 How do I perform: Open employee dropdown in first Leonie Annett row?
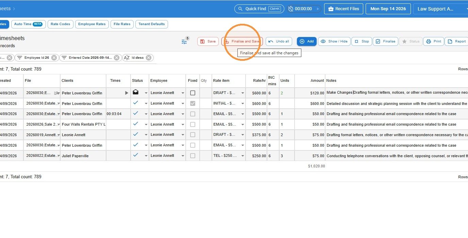183,93
